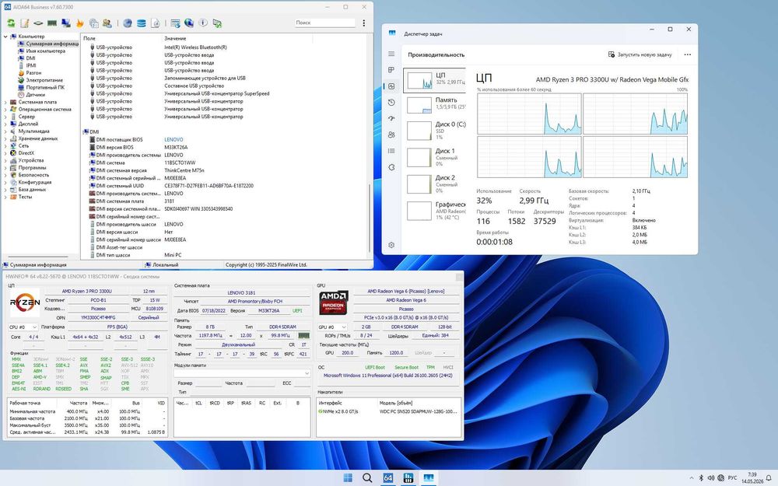Click the Серийный button in HWiNFO
The image size is (778, 486).
pos(149,317)
